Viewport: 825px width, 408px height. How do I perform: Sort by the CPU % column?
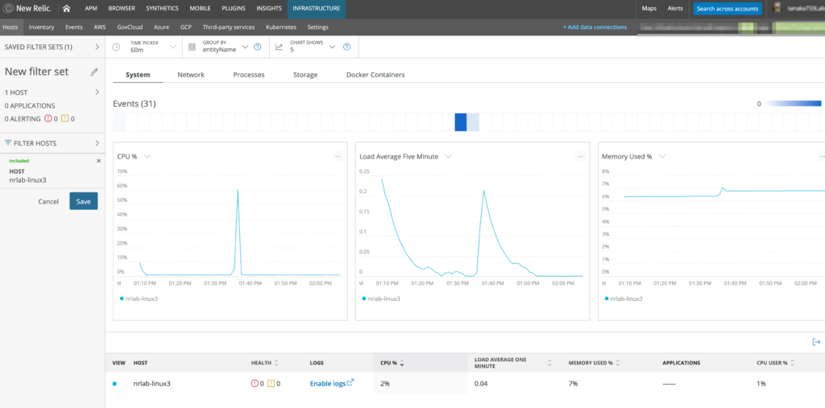tap(392, 363)
